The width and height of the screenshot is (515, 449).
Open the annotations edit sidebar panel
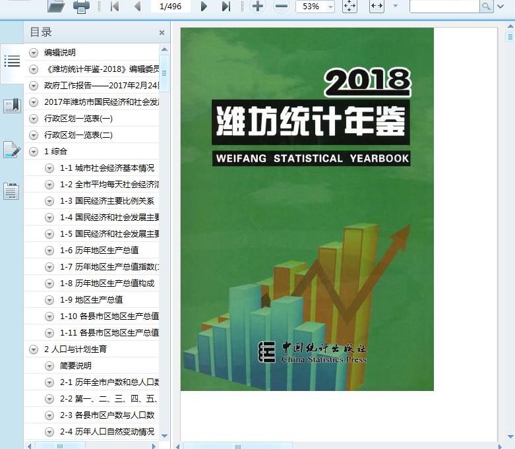12,150
